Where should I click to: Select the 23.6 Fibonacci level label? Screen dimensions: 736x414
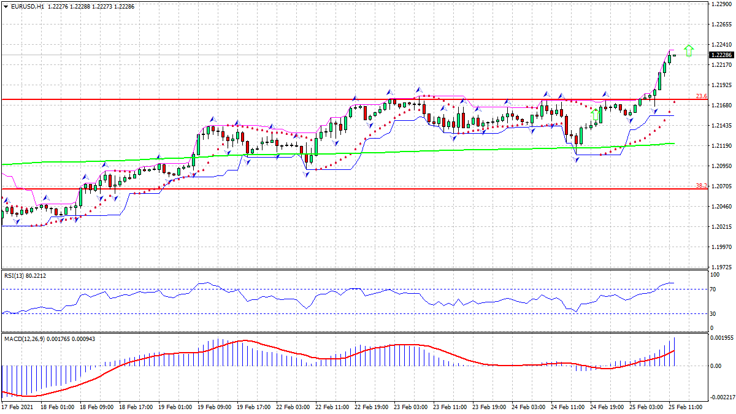pyautogui.click(x=701, y=96)
